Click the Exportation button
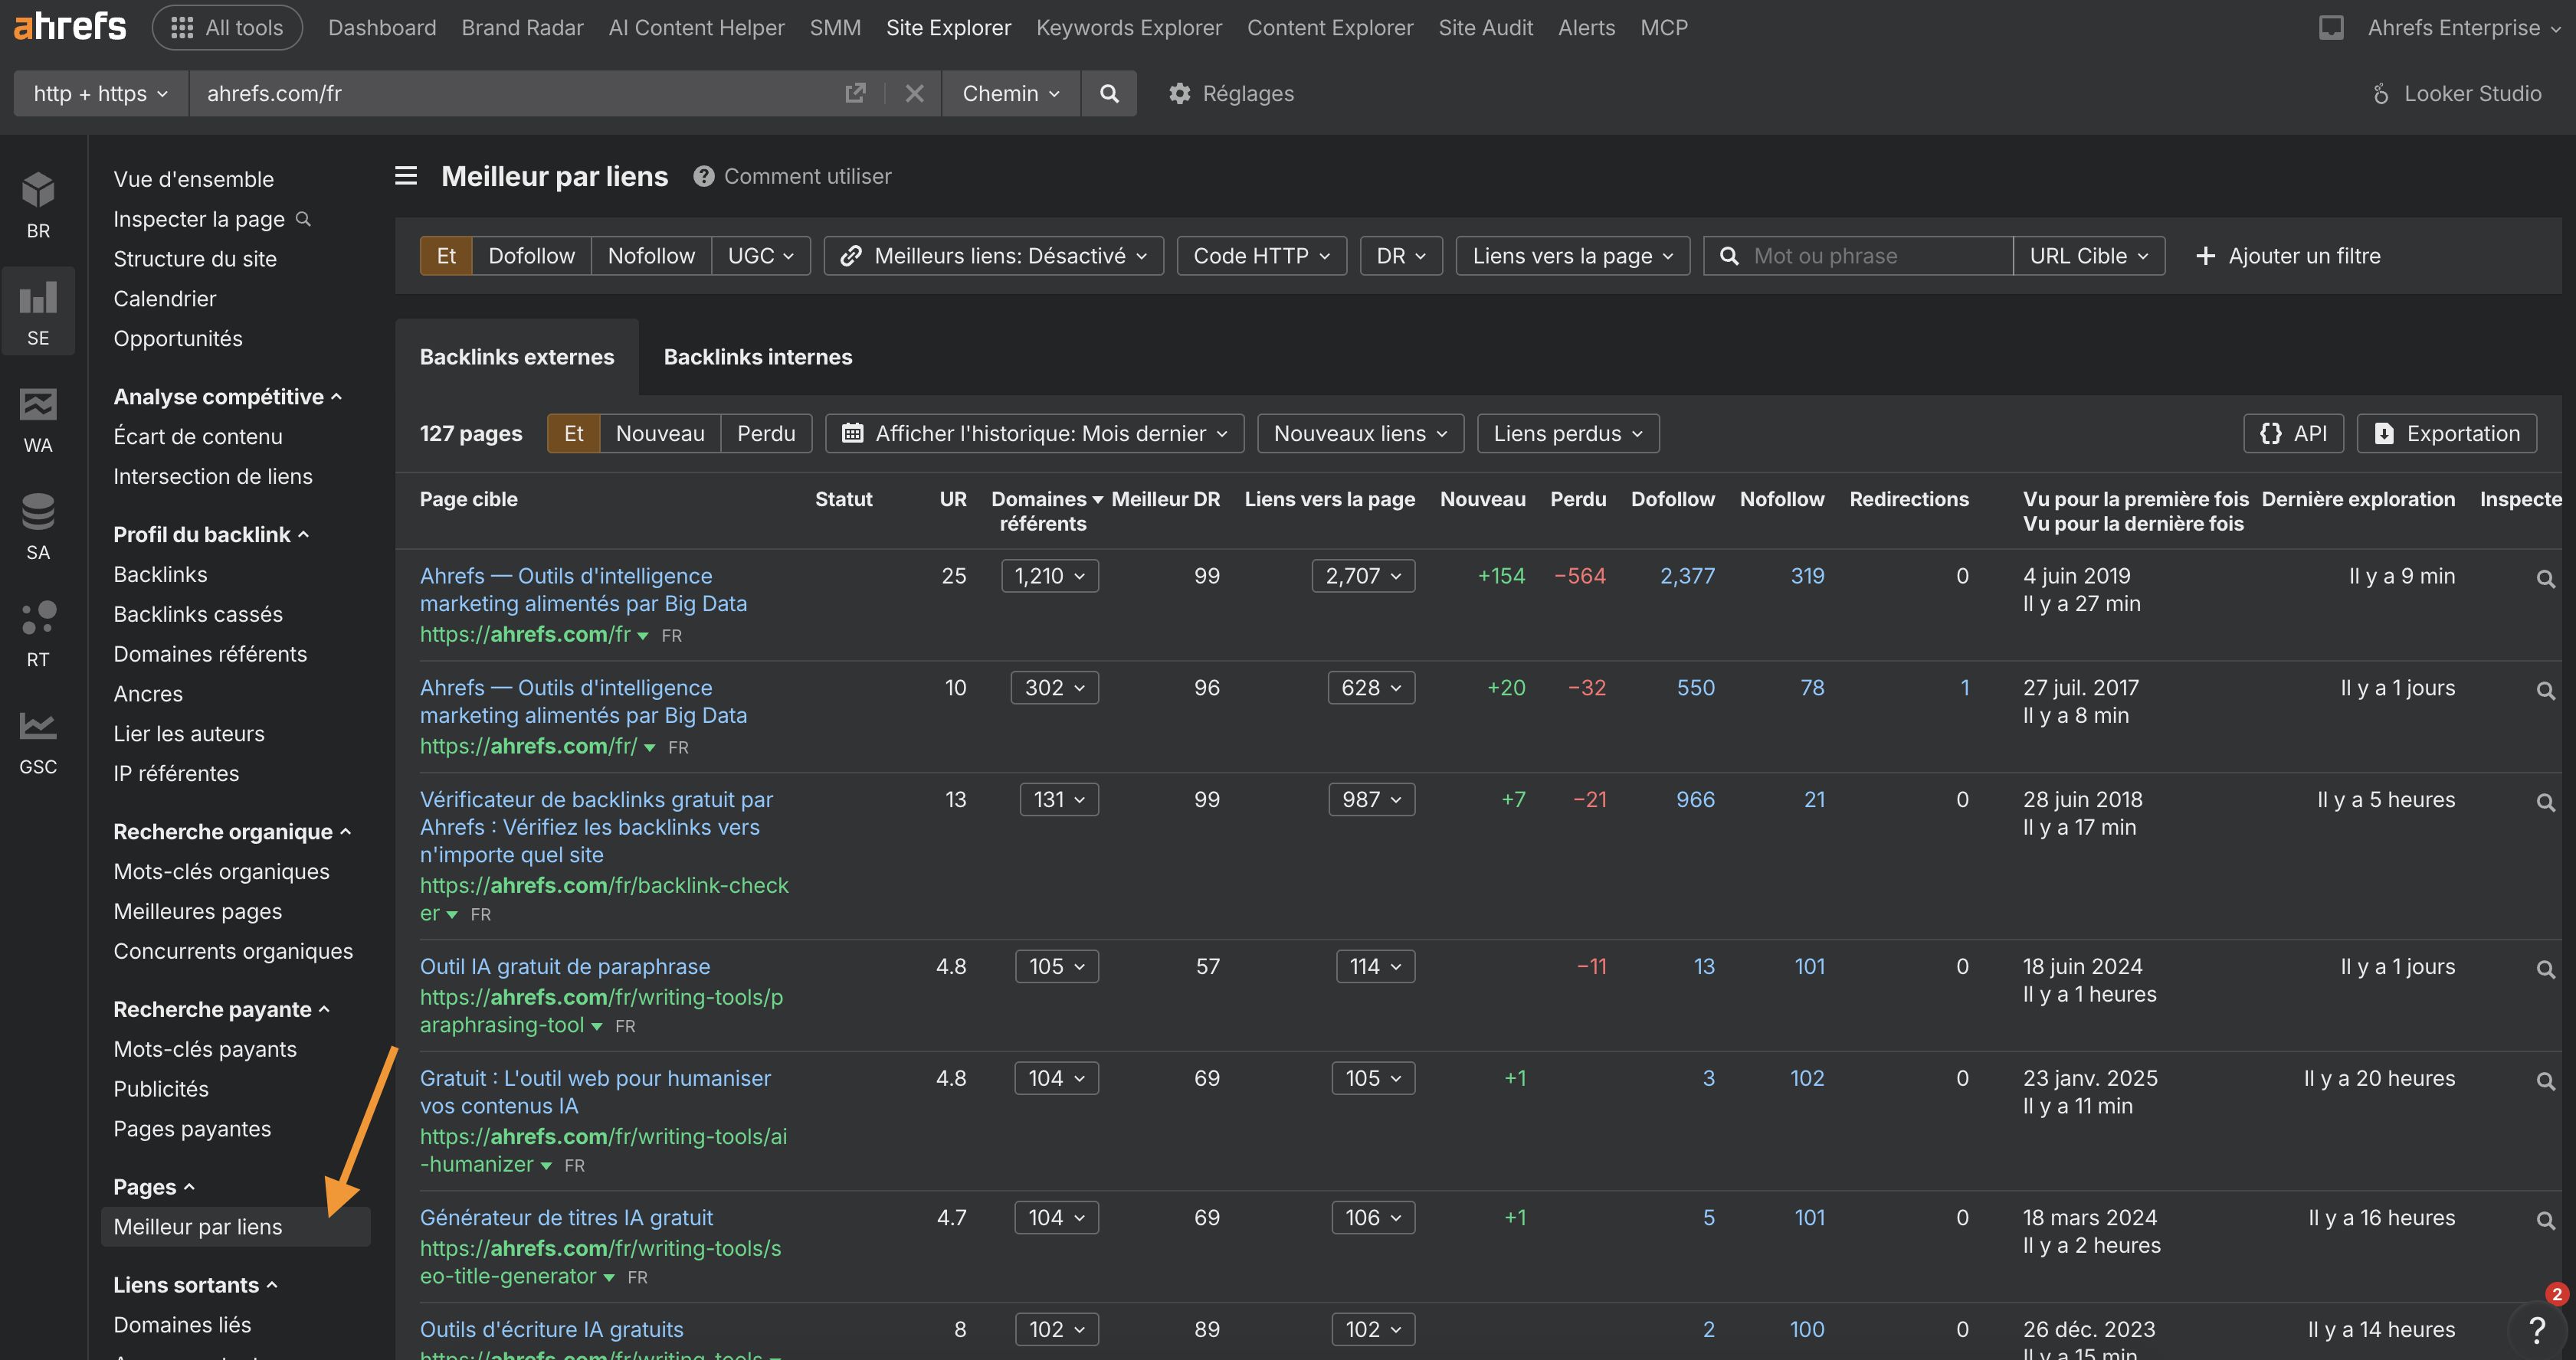The width and height of the screenshot is (2576, 1360). 2447,433
